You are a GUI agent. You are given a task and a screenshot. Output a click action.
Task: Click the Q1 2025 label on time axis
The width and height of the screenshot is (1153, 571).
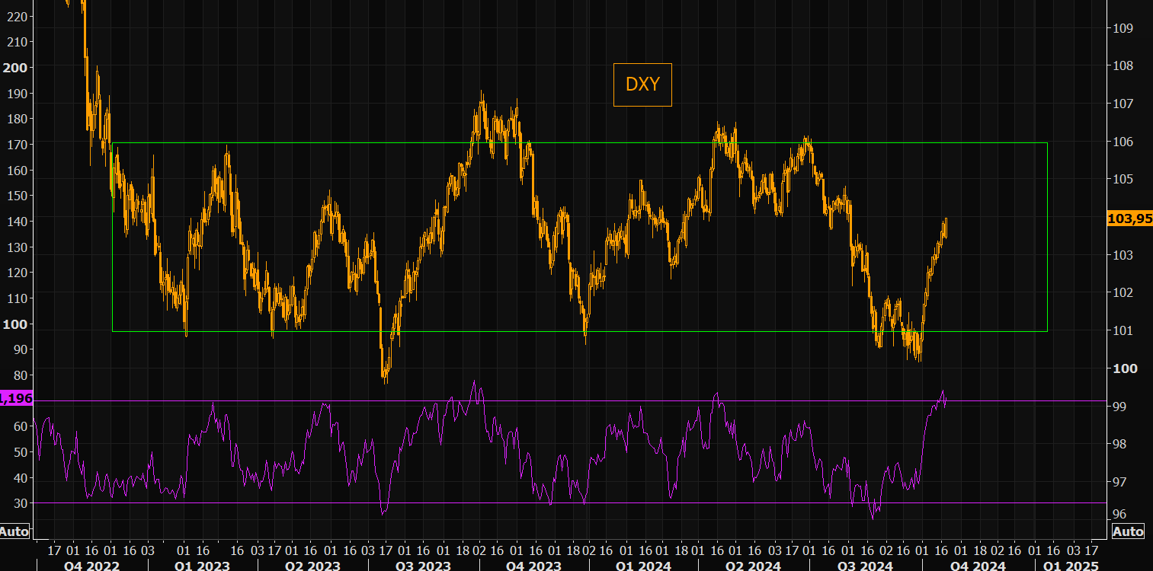(x=1071, y=566)
